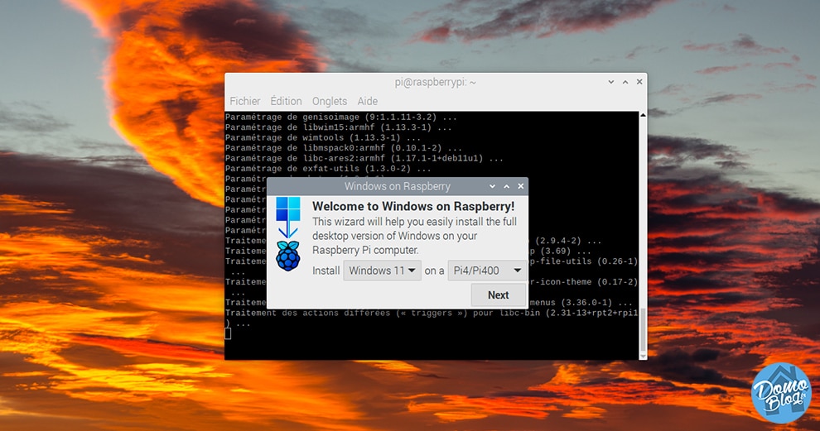Minimize the pi@raspberrypi terminal window
This screenshot has height=431, width=820.
coord(610,82)
